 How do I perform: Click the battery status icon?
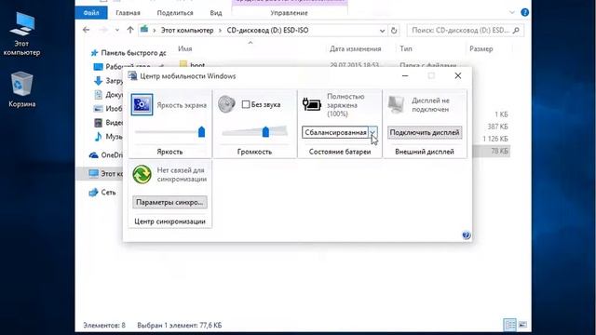pos(312,104)
